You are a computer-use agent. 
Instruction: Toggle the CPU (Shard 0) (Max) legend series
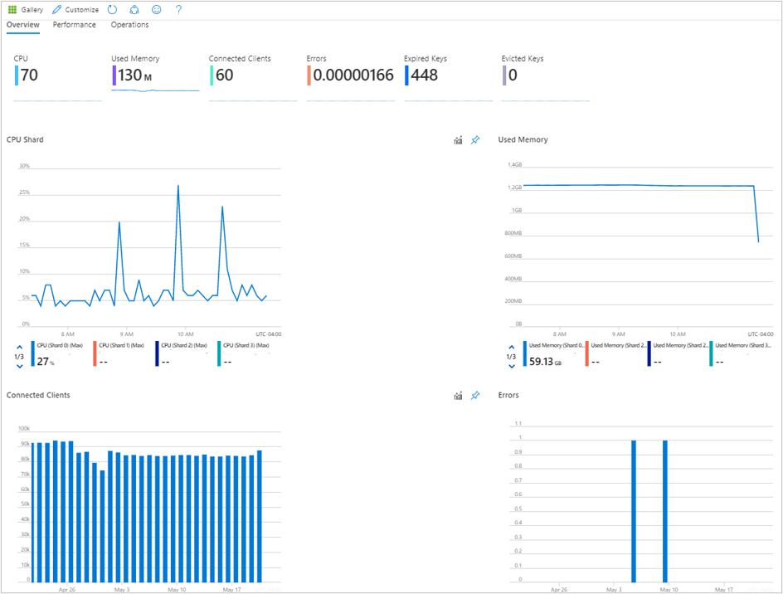pos(58,344)
